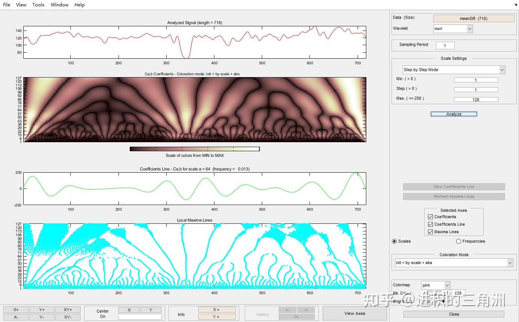Toggle the Coefficients axes checkbox
The image size is (519, 322).
coord(431,217)
